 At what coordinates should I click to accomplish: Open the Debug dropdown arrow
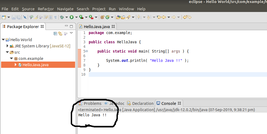click(67, 17)
